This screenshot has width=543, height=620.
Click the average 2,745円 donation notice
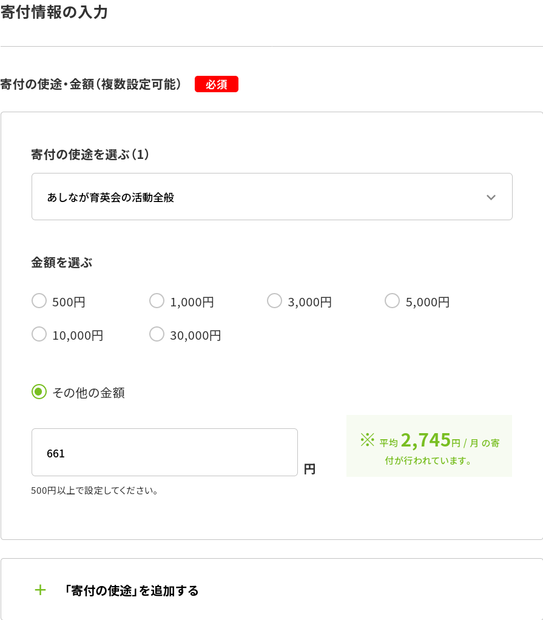click(429, 446)
